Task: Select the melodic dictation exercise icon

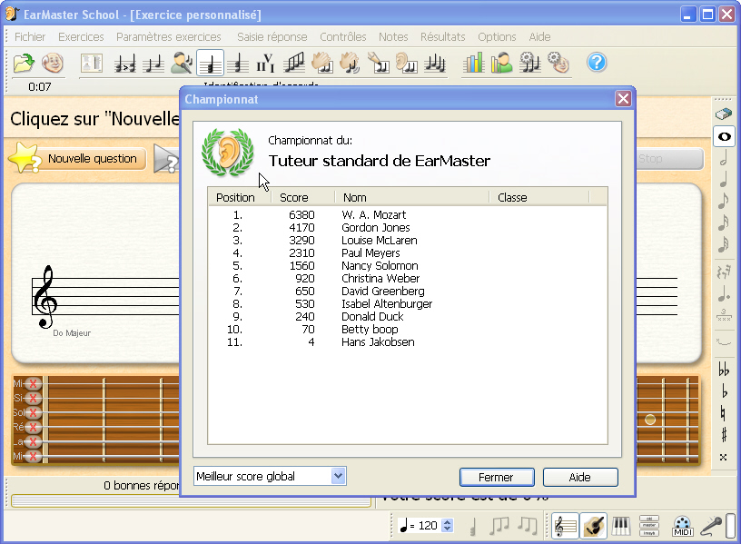Action: [435, 64]
